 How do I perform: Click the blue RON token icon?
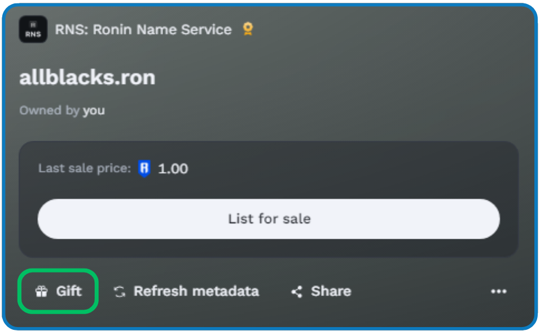[144, 168]
